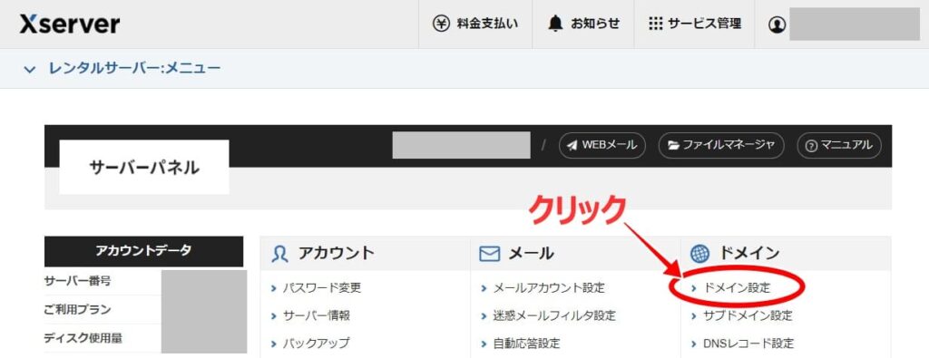Open ファイルマネージャ button
The image size is (929, 358).
[x=721, y=145]
